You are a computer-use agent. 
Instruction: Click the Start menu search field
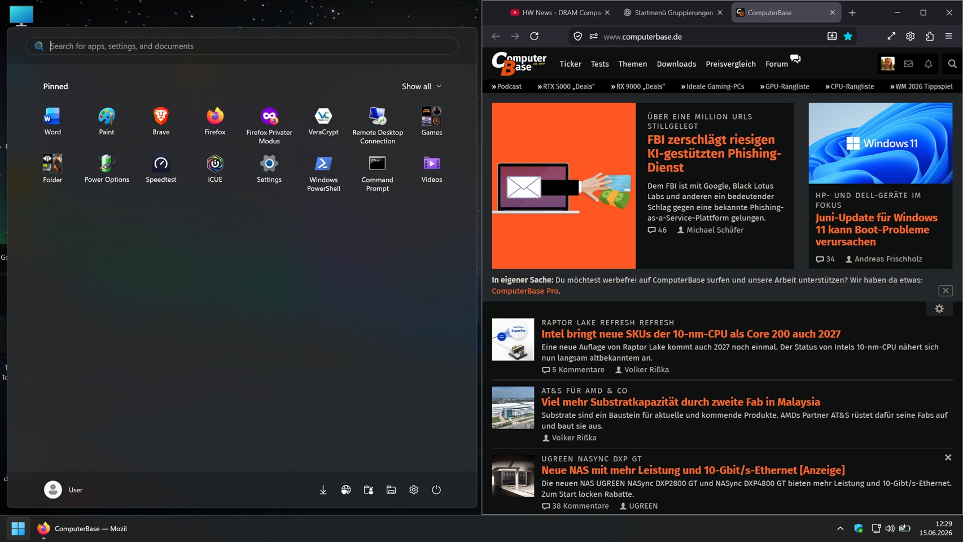point(242,46)
